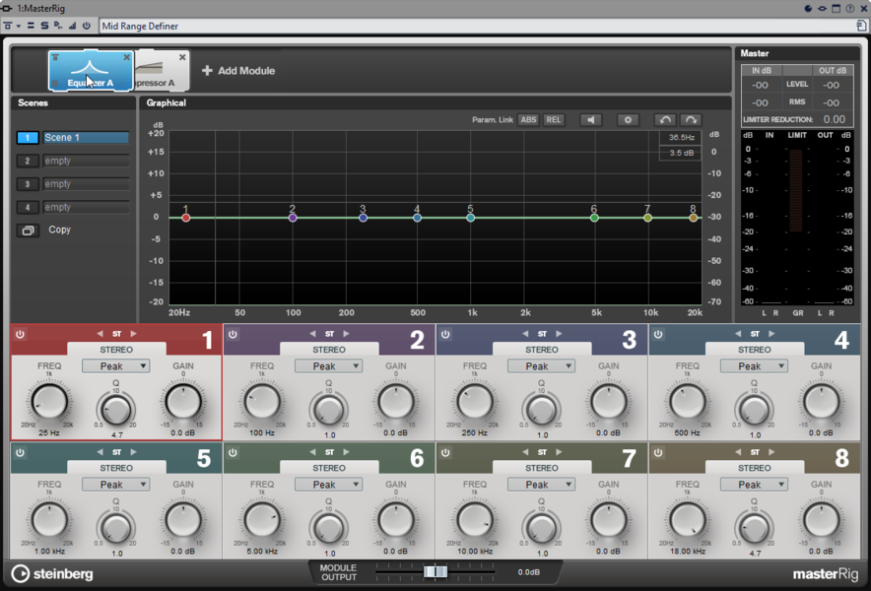Remove the Equalizer A module with its X
871x591 pixels.
(x=127, y=57)
